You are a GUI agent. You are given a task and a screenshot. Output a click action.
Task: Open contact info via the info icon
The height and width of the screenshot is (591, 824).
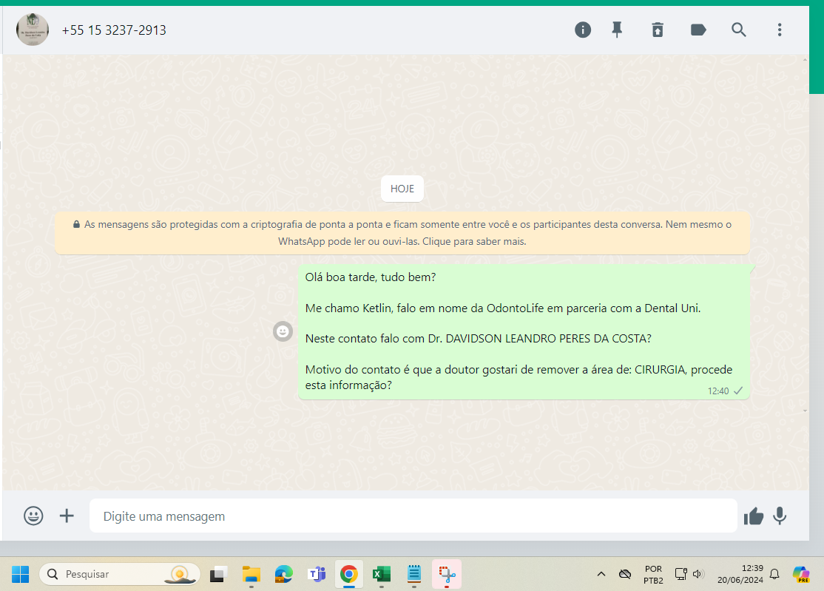(582, 30)
